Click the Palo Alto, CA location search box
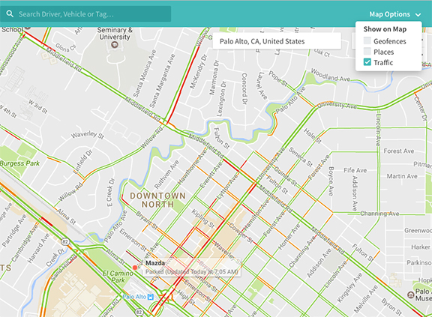Image resolution: width=432 pixels, height=317 pixels. (x=277, y=41)
